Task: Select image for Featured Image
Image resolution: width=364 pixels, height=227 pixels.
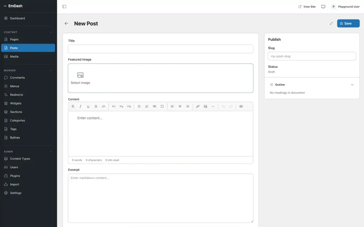Action: [80, 77]
